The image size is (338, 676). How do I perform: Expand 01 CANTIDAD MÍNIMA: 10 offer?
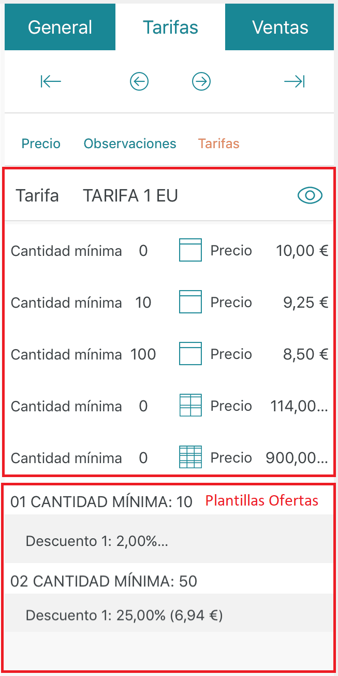[x=101, y=501]
